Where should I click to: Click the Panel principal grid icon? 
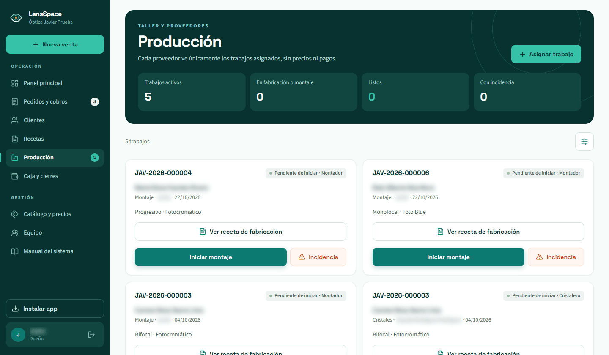point(15,83)
